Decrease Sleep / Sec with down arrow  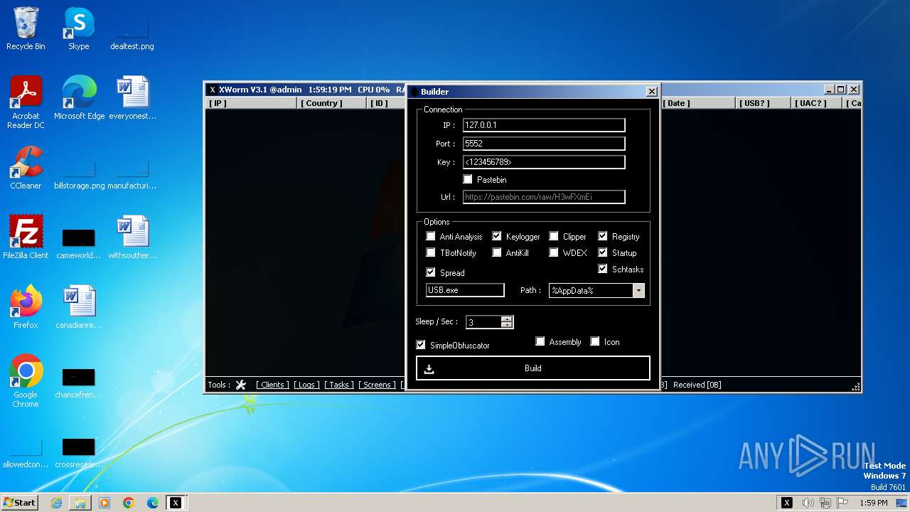[506, 325]
